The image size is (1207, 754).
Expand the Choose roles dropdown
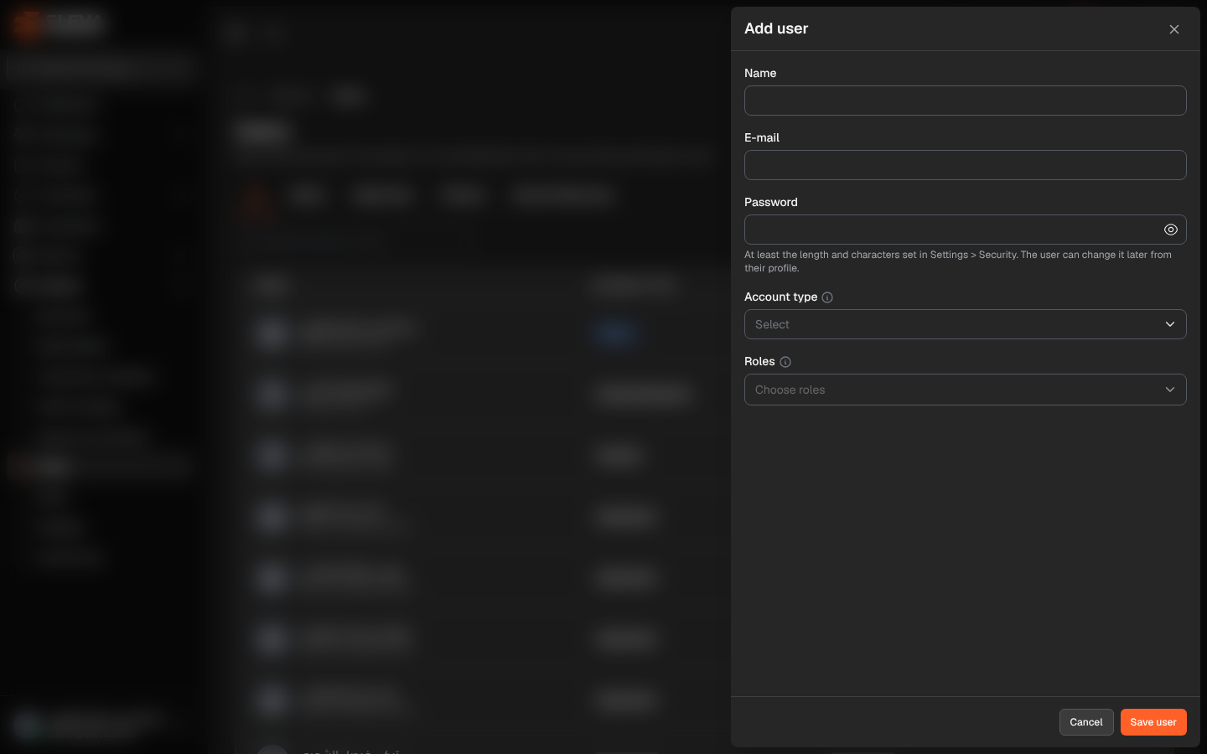[x=966, y=390]
